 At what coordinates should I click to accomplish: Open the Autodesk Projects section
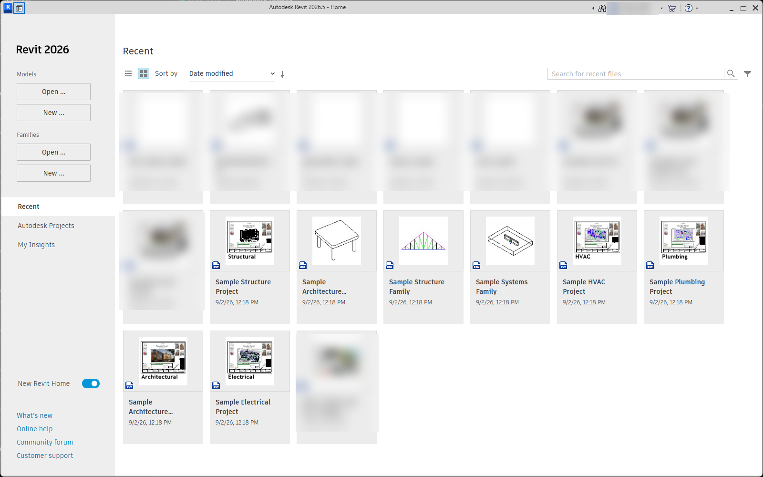point(46,226)
